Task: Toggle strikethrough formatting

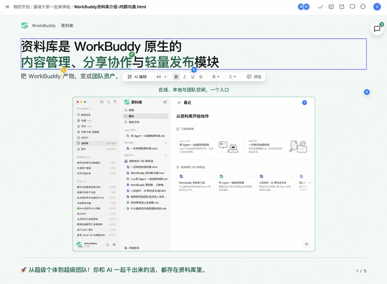Action: pyautogui.click(x=201, y=77)
